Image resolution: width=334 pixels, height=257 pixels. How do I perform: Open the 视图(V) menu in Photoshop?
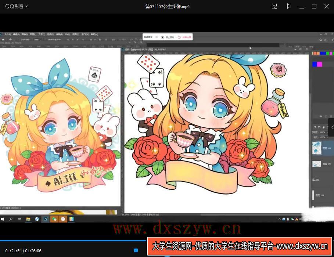click(76, 34)
